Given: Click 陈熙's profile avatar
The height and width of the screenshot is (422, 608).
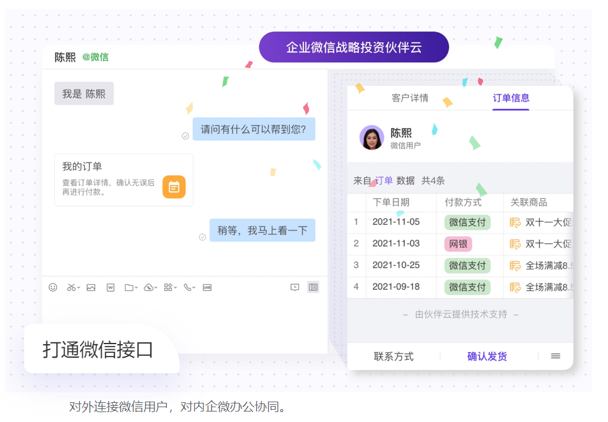Looking at the screenshot, I should [x=371, y=137].
